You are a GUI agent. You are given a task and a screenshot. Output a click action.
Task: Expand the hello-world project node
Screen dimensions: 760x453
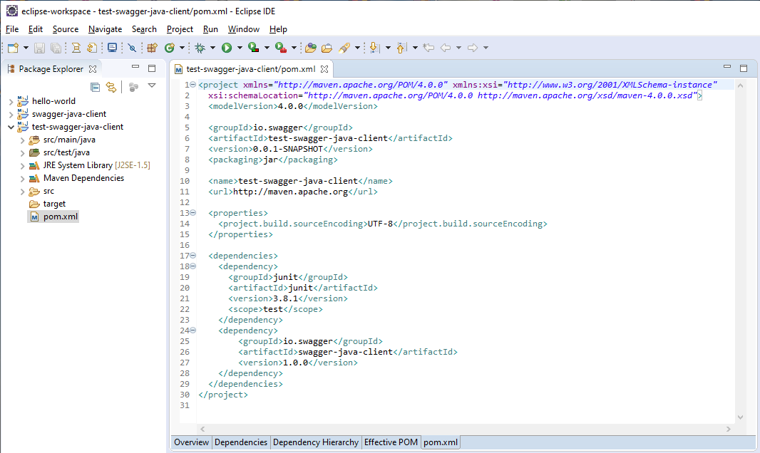pyautogui.click(x=11, y=101)
